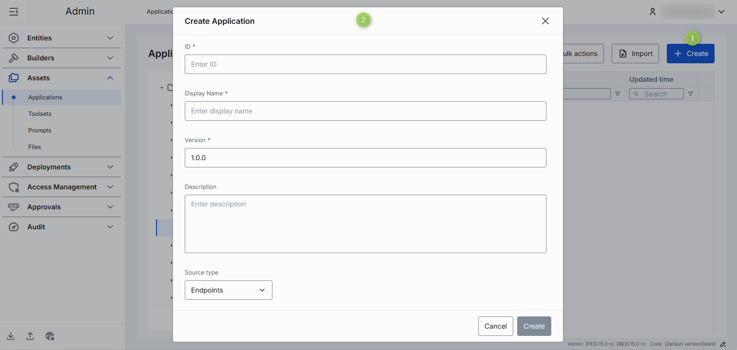Click the filter icon beside Updated time search
This screenshot has height=350, width=737.
coord(690,94)
